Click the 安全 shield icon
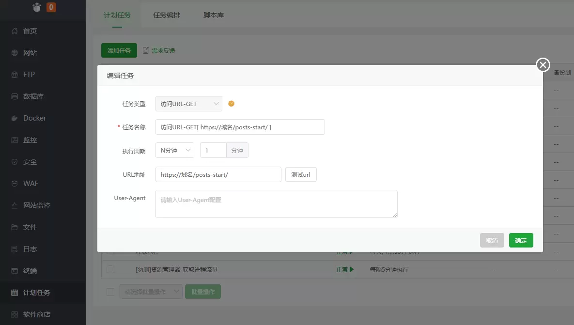Viewport: 574px width, 325px height. tap(15, 162)
